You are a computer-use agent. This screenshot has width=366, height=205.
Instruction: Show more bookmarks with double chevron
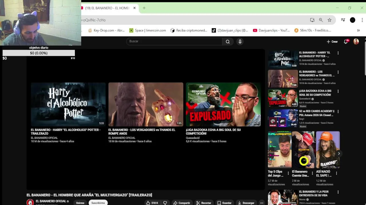(358, 30)
